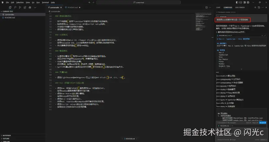Open the Selection menu

click(x=20, y=2)
